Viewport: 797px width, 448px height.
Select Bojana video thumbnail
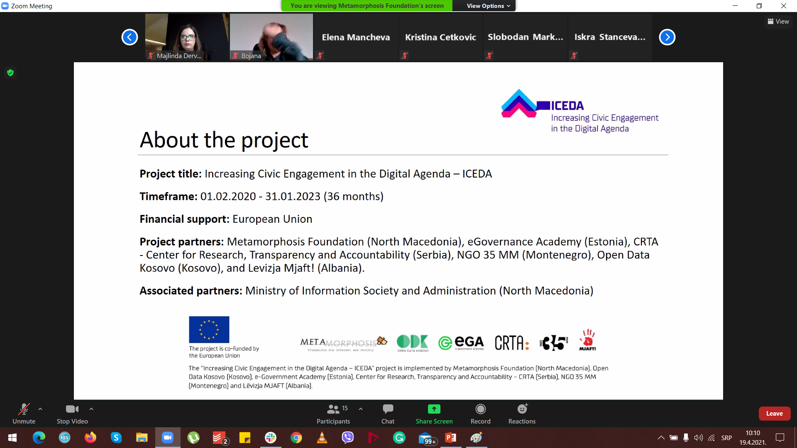(x=271, y=37)
